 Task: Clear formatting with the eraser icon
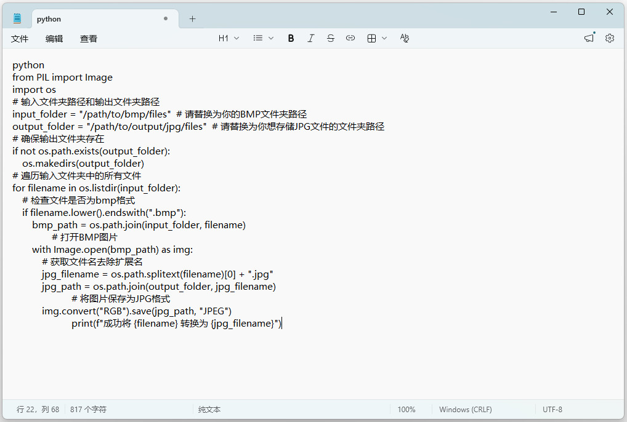click(404, 38)
